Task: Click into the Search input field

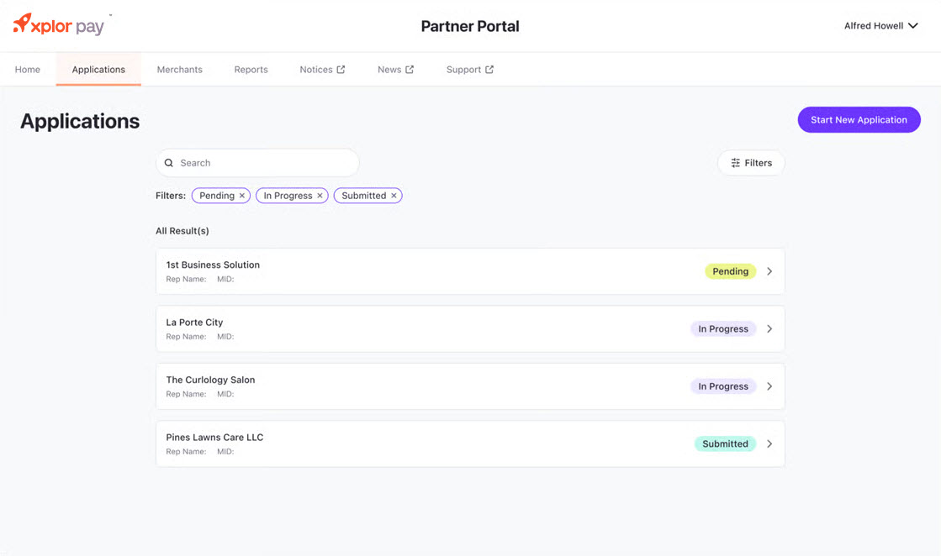Action: pos(265,163)
